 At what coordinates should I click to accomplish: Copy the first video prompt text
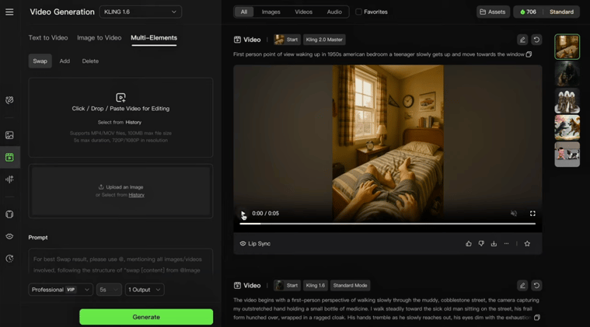point(529,54)
